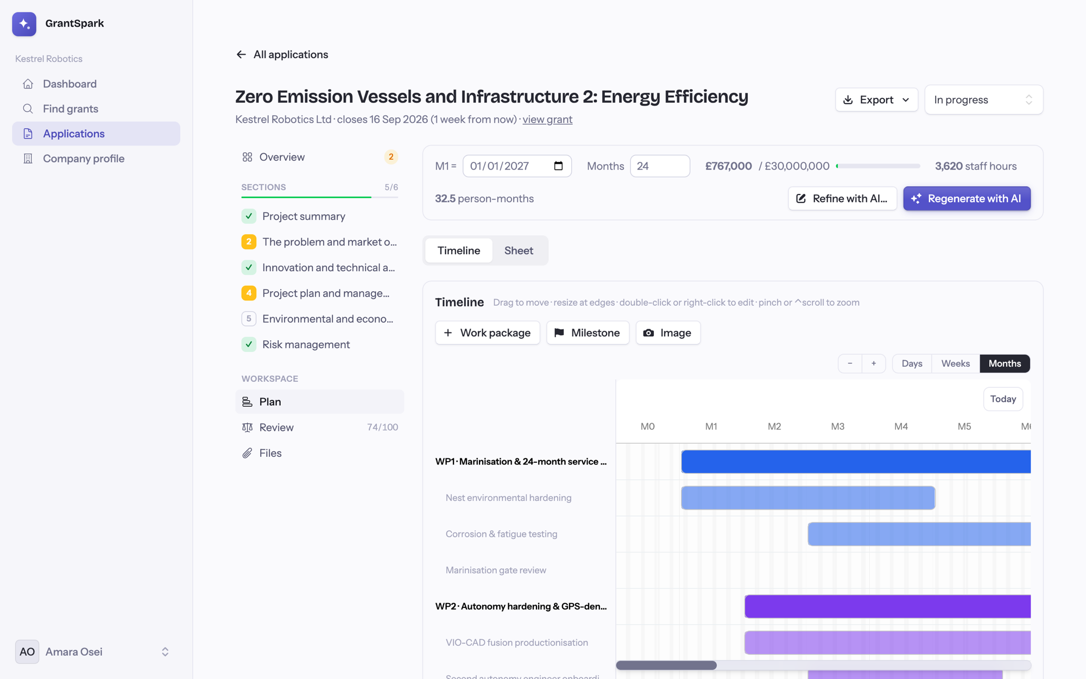
Task: Click the WP1 Marinisation row label
Action: 521,462
